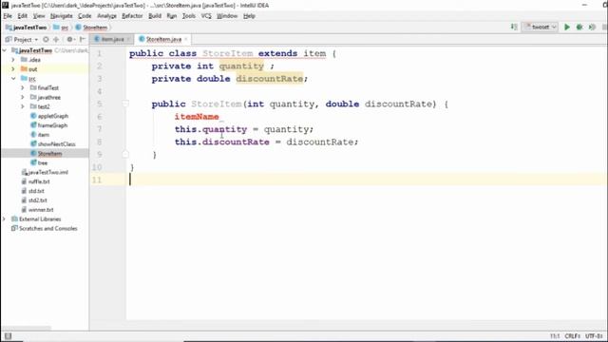Expand the finalTest package
This screenshot has height=342, width=608.
point(23,88)
